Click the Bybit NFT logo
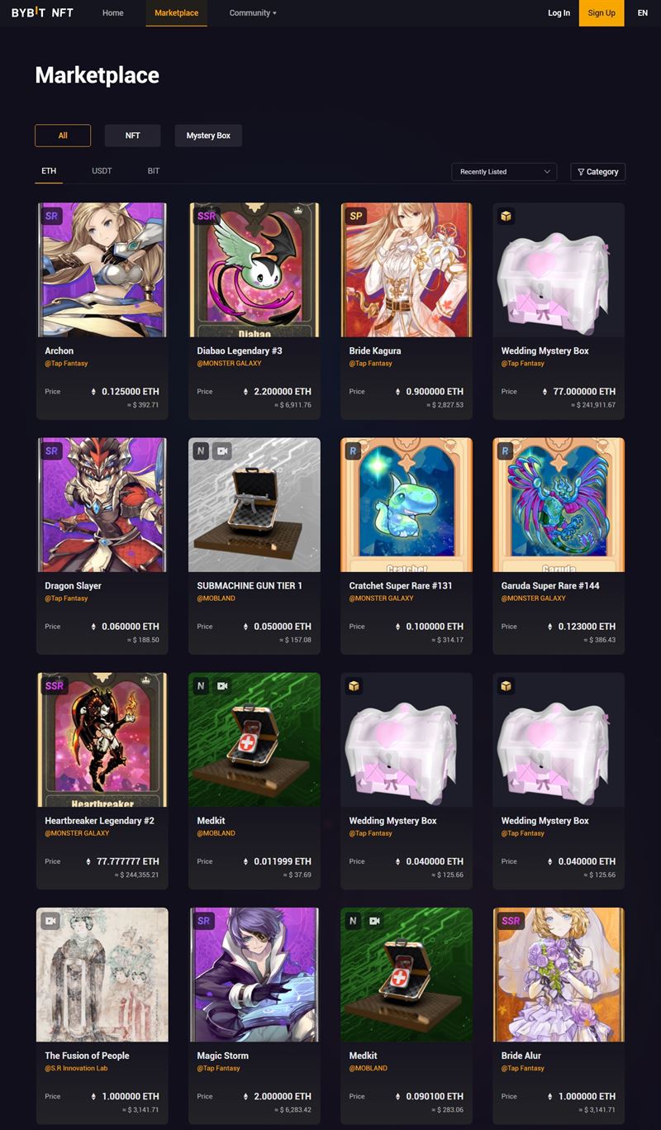 coord(42,12)
